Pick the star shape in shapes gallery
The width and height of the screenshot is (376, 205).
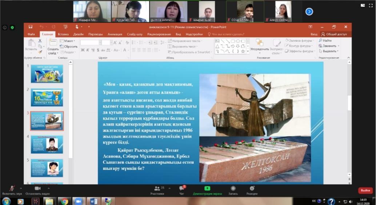coord(243,51)
